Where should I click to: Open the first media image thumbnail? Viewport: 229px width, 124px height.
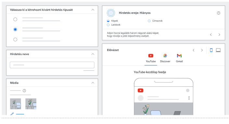(x=16, y=104)
